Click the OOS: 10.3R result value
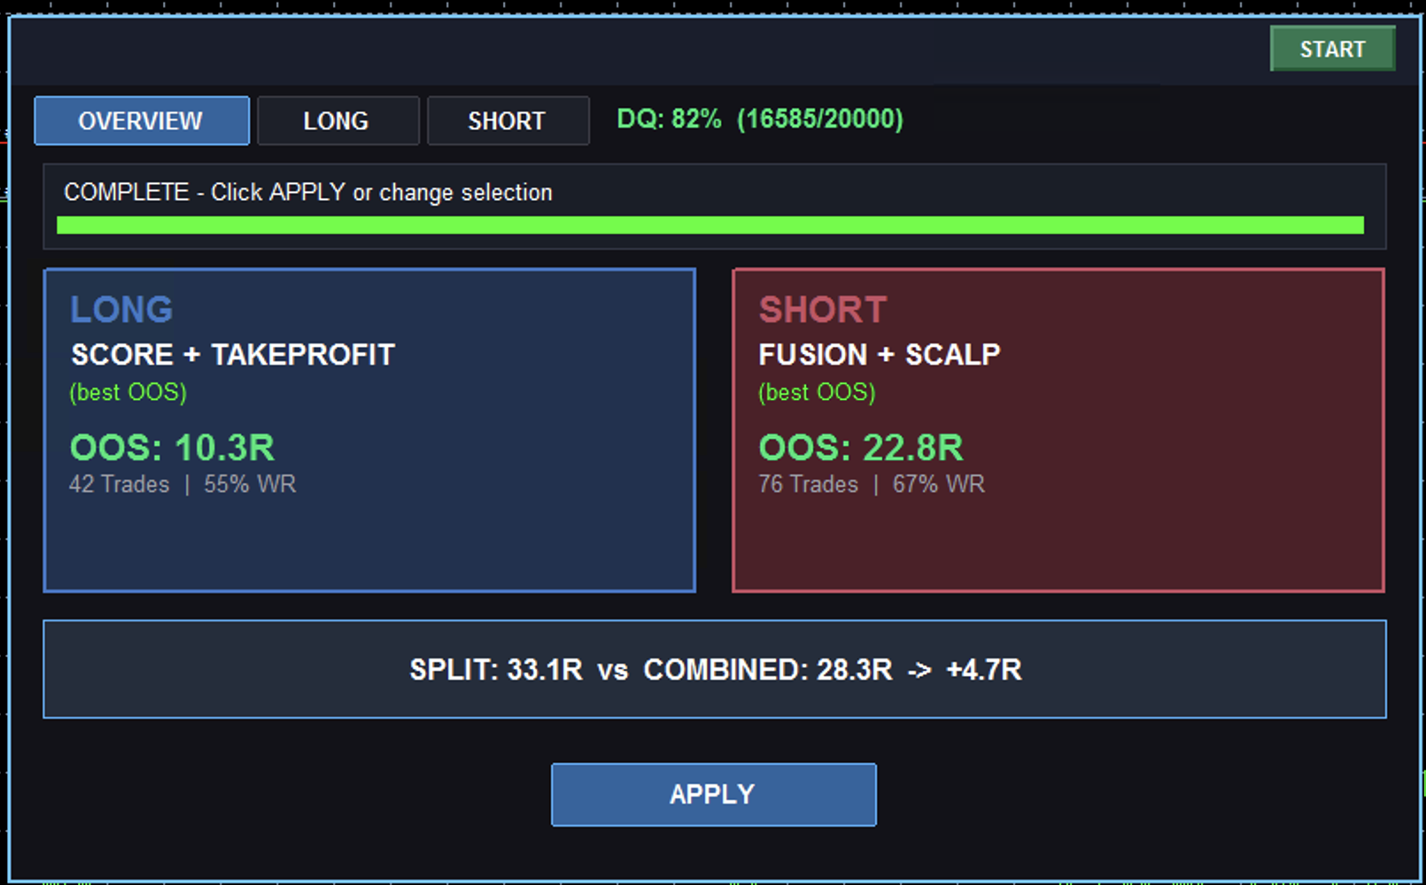1426x885 pixels. click(x=173, y=448)
